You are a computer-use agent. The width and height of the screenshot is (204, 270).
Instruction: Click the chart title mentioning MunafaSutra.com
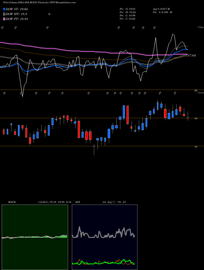(39, 2)
